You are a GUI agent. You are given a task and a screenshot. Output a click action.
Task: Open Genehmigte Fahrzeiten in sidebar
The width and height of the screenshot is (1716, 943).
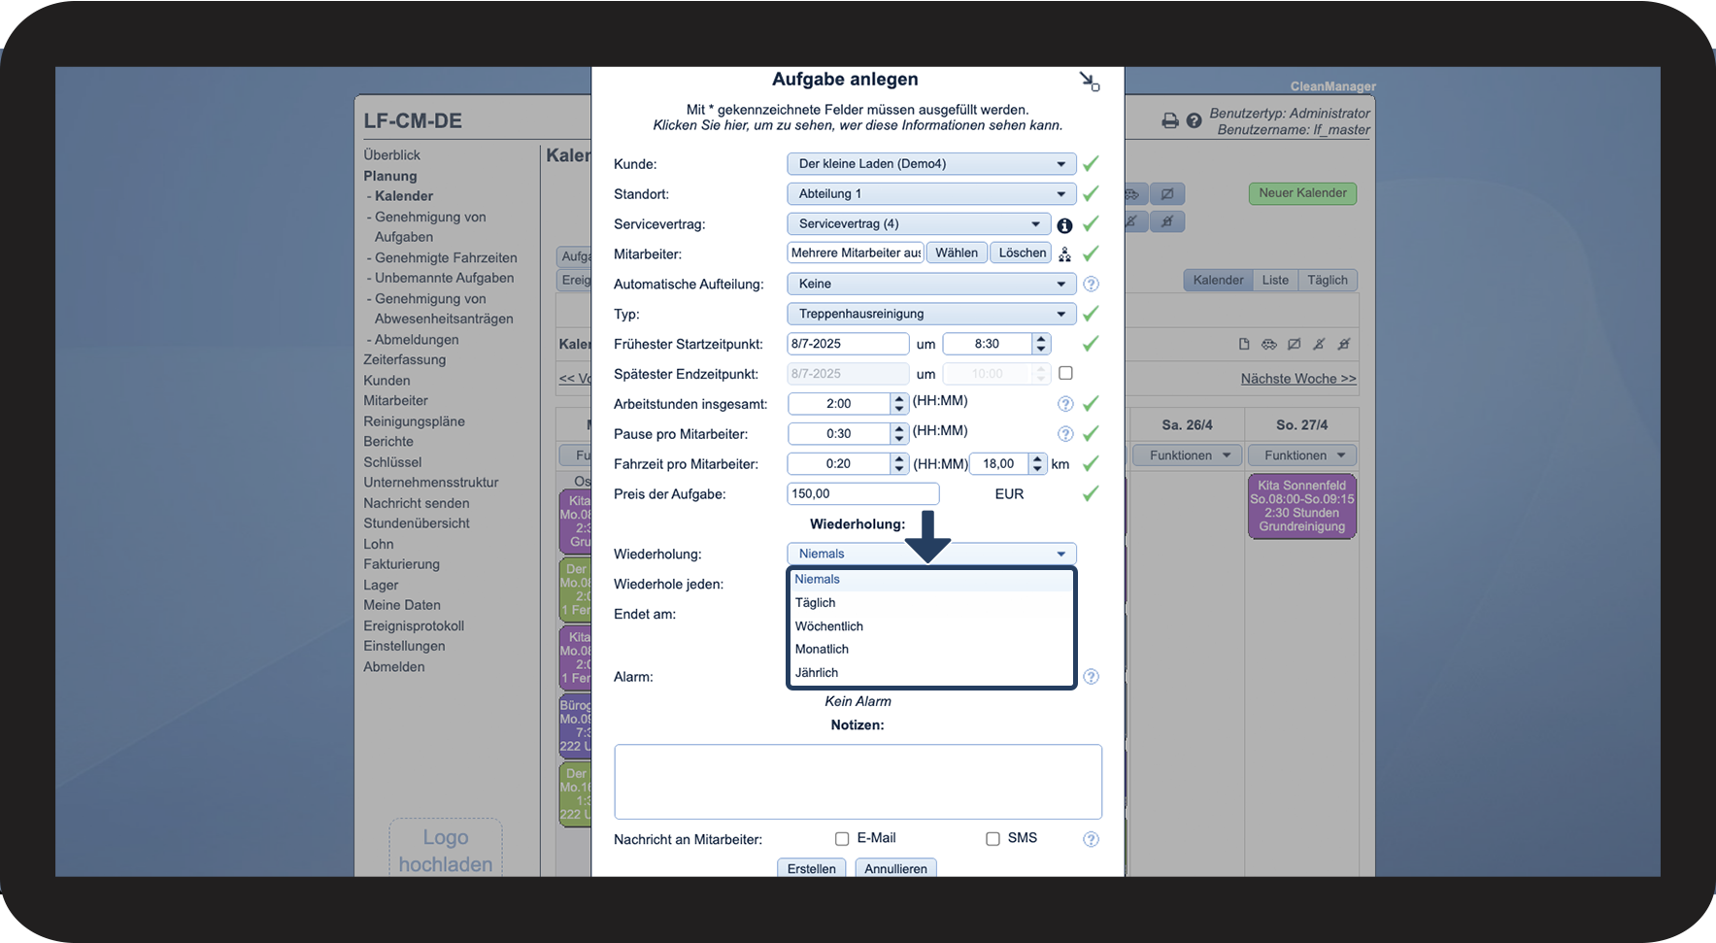tap(446, 258)
